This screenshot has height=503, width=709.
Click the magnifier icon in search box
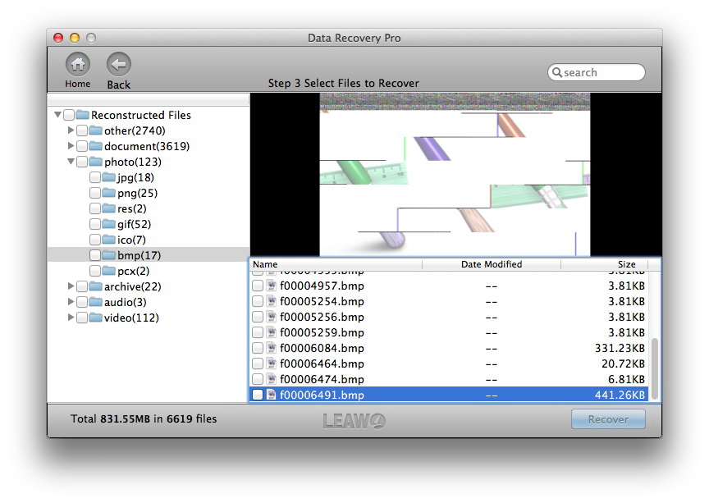click(x=556, y=73)
